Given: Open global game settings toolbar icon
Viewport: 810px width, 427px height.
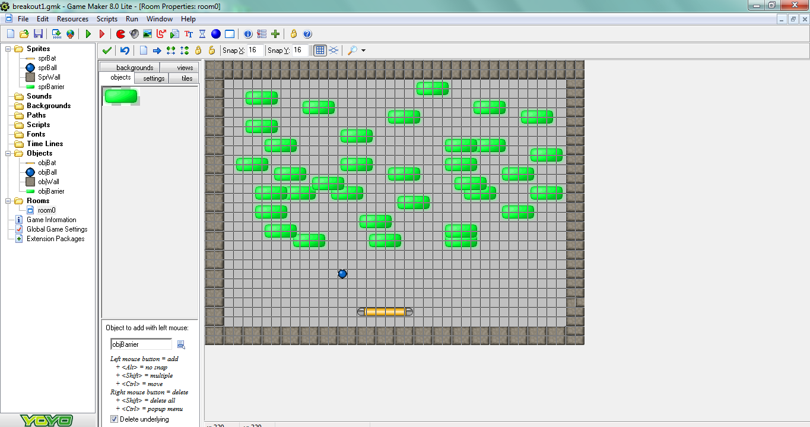Looking at the screenshot, I should 262,34.
